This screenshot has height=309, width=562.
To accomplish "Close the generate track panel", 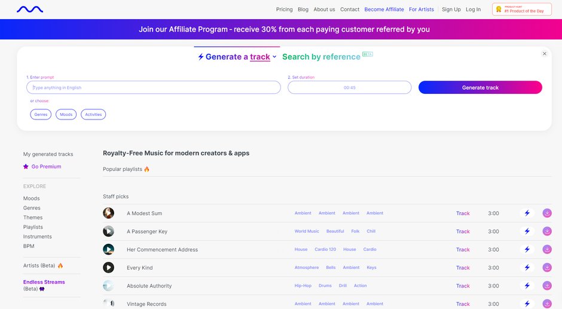I will [x=545, y=54].
